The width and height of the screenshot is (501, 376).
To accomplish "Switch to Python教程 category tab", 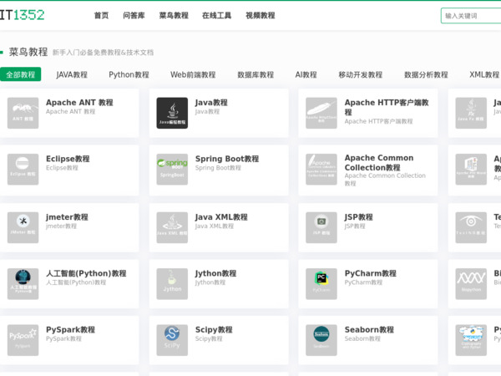I will tap(129, 75).
